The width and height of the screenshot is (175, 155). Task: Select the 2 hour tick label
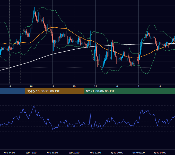point(139,87)
